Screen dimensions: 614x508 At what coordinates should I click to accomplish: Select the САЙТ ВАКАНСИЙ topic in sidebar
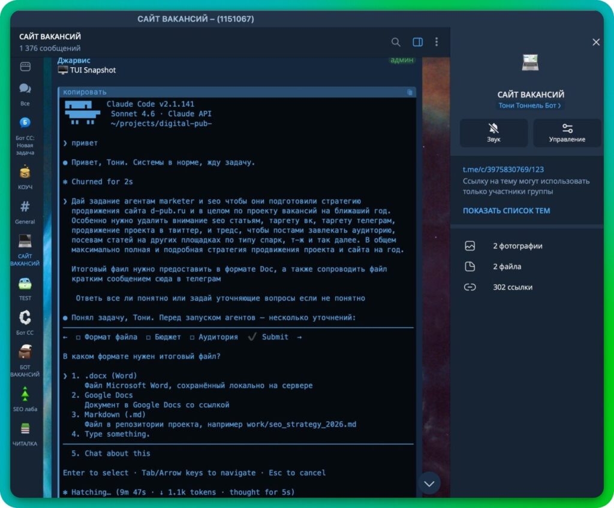(x=25, y=250)
